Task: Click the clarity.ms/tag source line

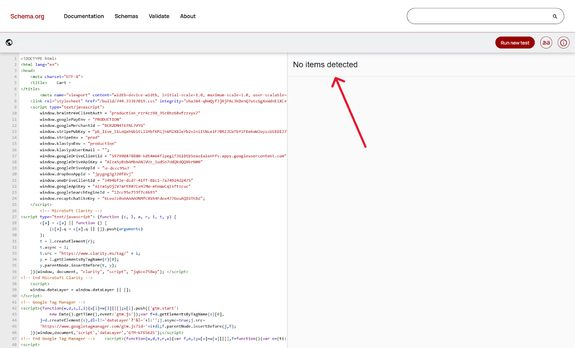Action: click(x=90, y=253)
